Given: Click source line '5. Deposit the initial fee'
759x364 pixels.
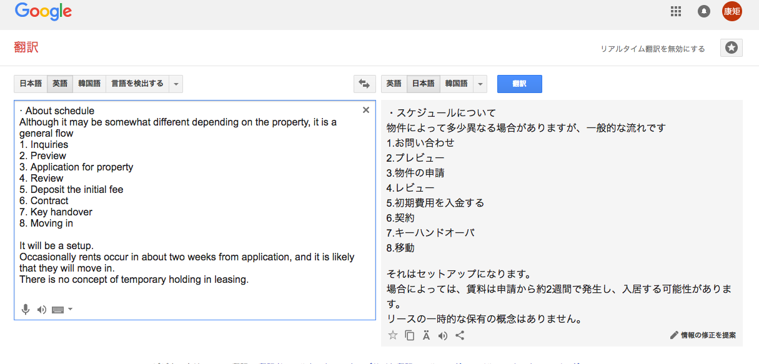Looking at the screenshot, I should click(x=71, y=189).
